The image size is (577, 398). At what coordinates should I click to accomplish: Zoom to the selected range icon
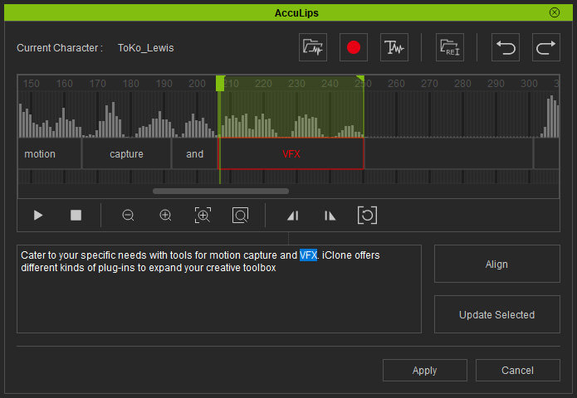[203, 215]
